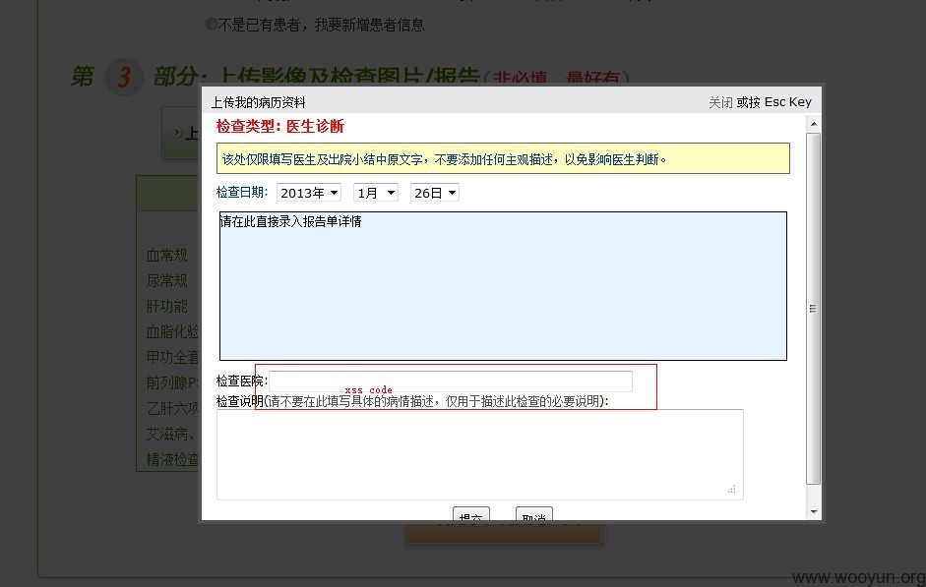This screenshot has width=926, height=587.
Task: Click the dialog vertical scrollbar thumb
Action: pos(814,309)
